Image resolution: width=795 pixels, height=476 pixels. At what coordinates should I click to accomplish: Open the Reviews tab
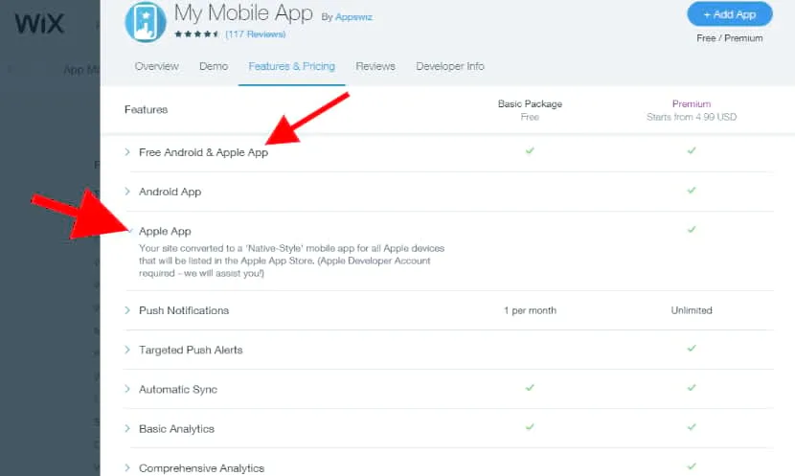coord(375,66)
